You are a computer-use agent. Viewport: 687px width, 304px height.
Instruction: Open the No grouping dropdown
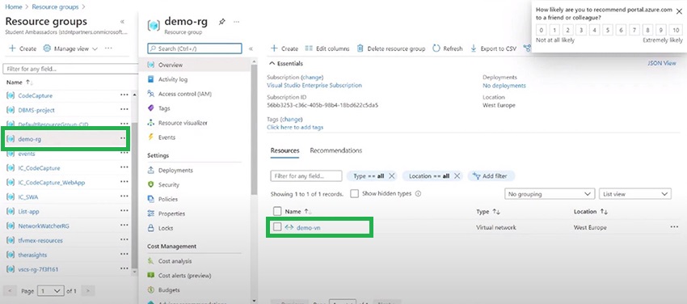pyautogui.click(x=550, y=194)
